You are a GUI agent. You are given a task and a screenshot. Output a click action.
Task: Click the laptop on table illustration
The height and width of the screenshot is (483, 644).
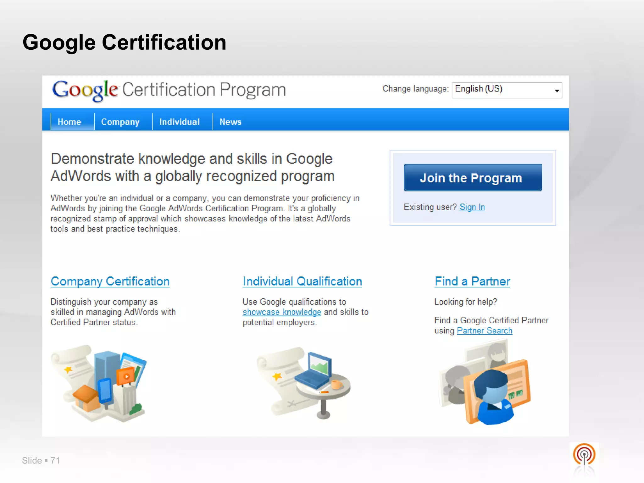click(x=303, y=383)
